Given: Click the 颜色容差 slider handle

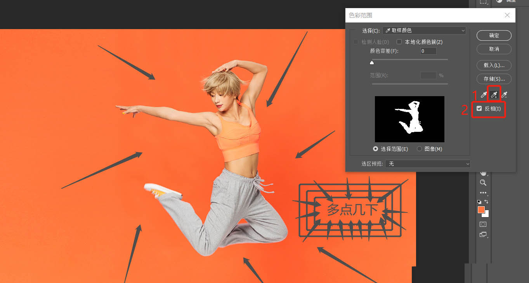Looking at the screenshot, I should click(x=372, y=62).
